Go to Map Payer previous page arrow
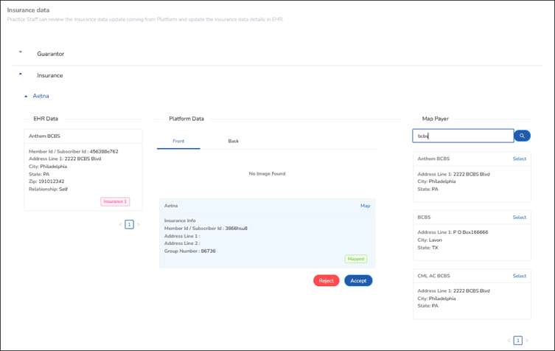 tap(509, 341)
